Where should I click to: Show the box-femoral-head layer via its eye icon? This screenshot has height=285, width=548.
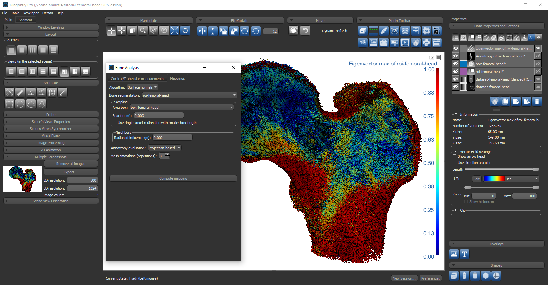point(456,64)
